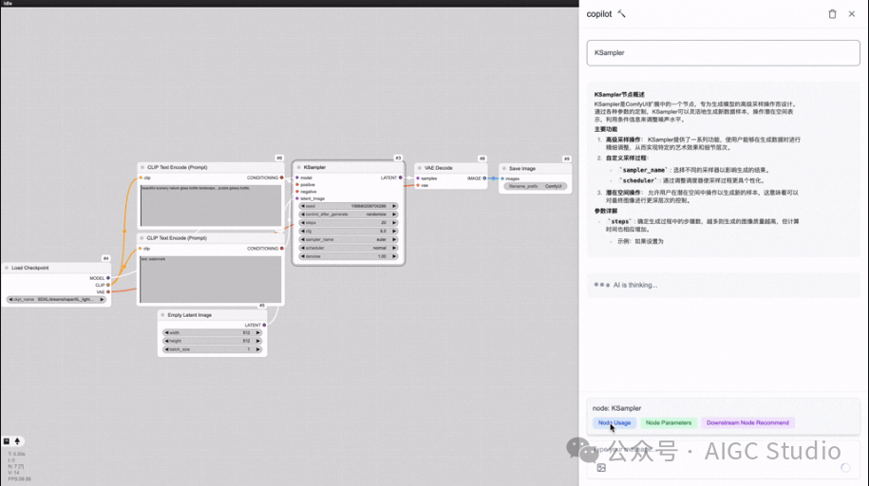The height and width of the screenshot is (486, 869).
Task: Click CONDITIONING output of the text, watermark prompt node
Action: (x=281, y=249)
